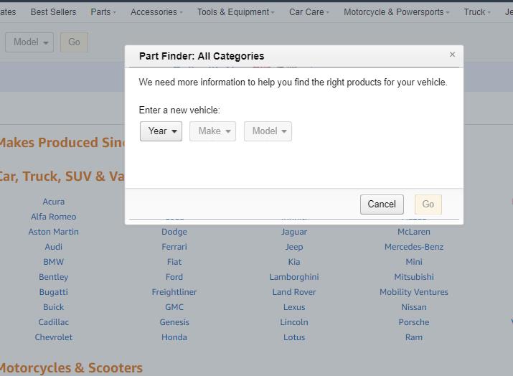Open the BMW make link
This screenshot has height=376, width=513.
point(54,262)
